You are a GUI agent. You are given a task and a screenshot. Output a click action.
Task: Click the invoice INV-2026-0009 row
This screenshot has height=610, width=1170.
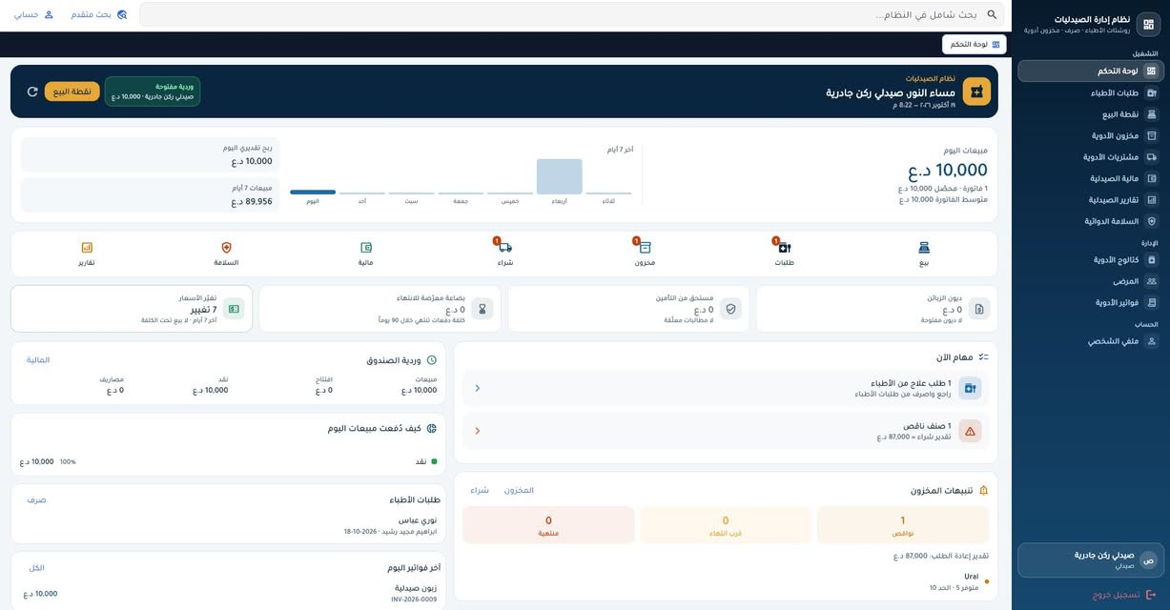[229, 593]
